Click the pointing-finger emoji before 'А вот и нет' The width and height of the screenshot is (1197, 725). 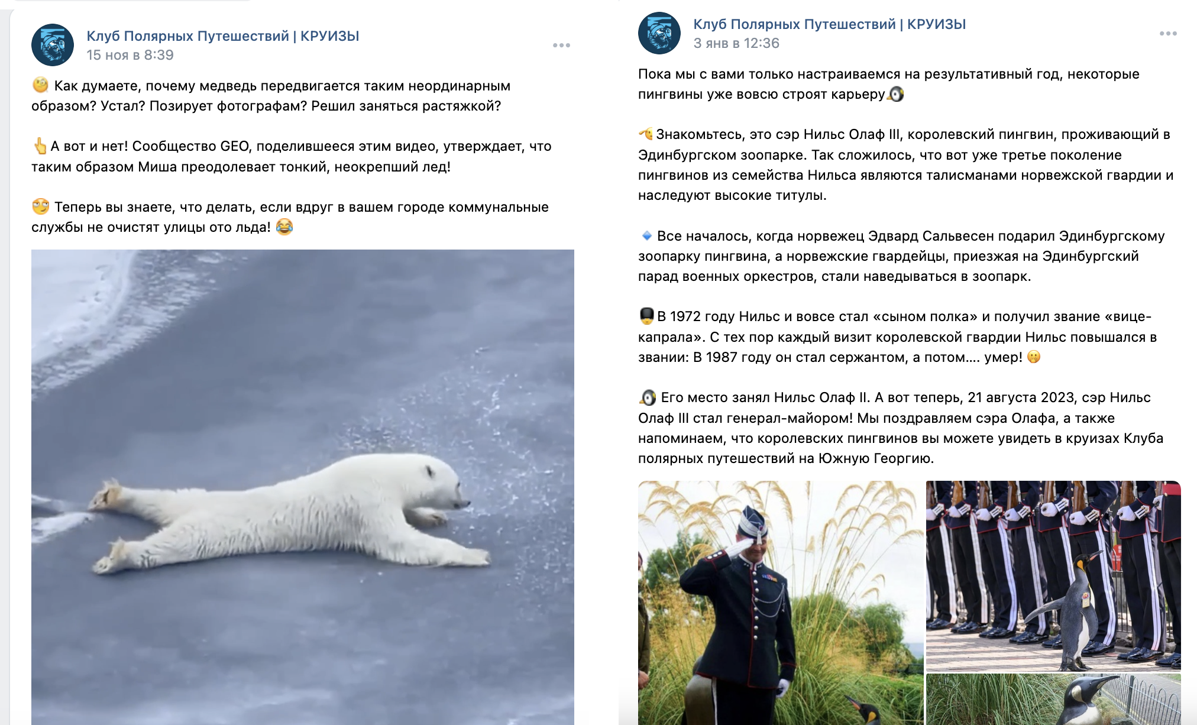(40, 145)
